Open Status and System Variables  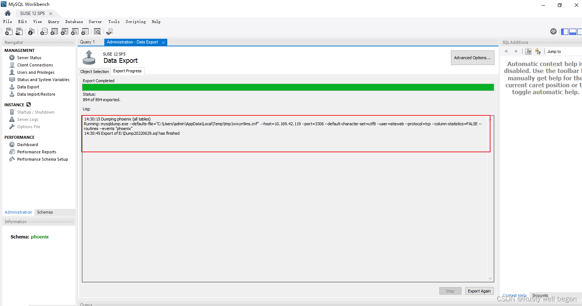tap(43, 80)
